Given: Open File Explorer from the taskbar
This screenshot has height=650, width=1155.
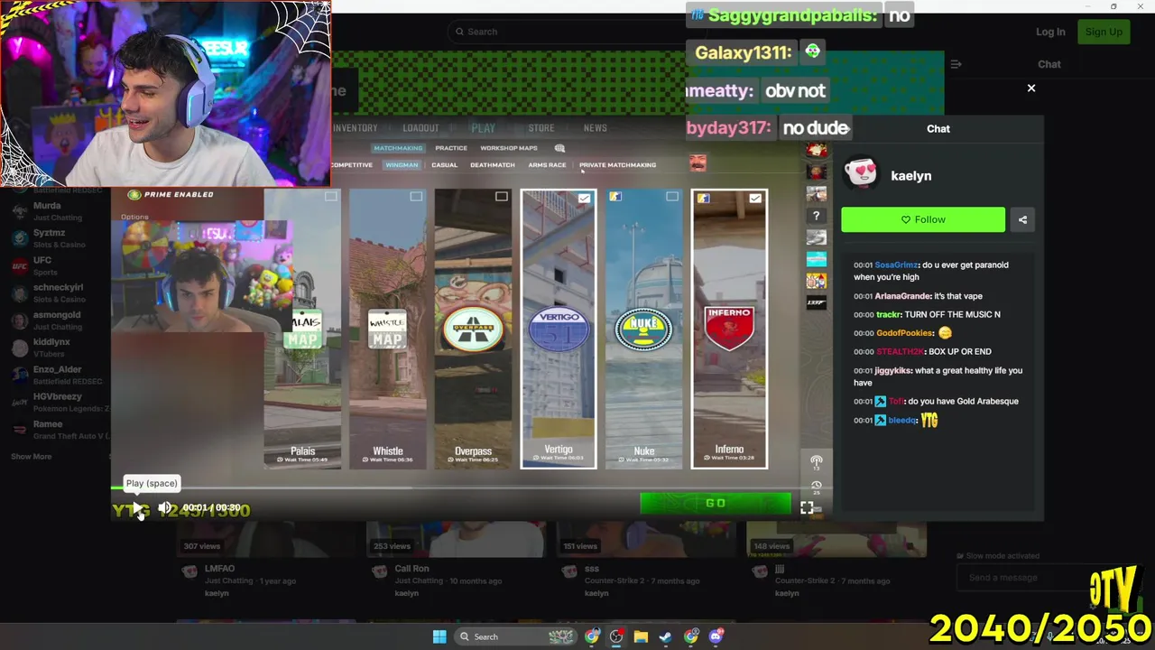Looking at the screenshot, I should [641, 636].
